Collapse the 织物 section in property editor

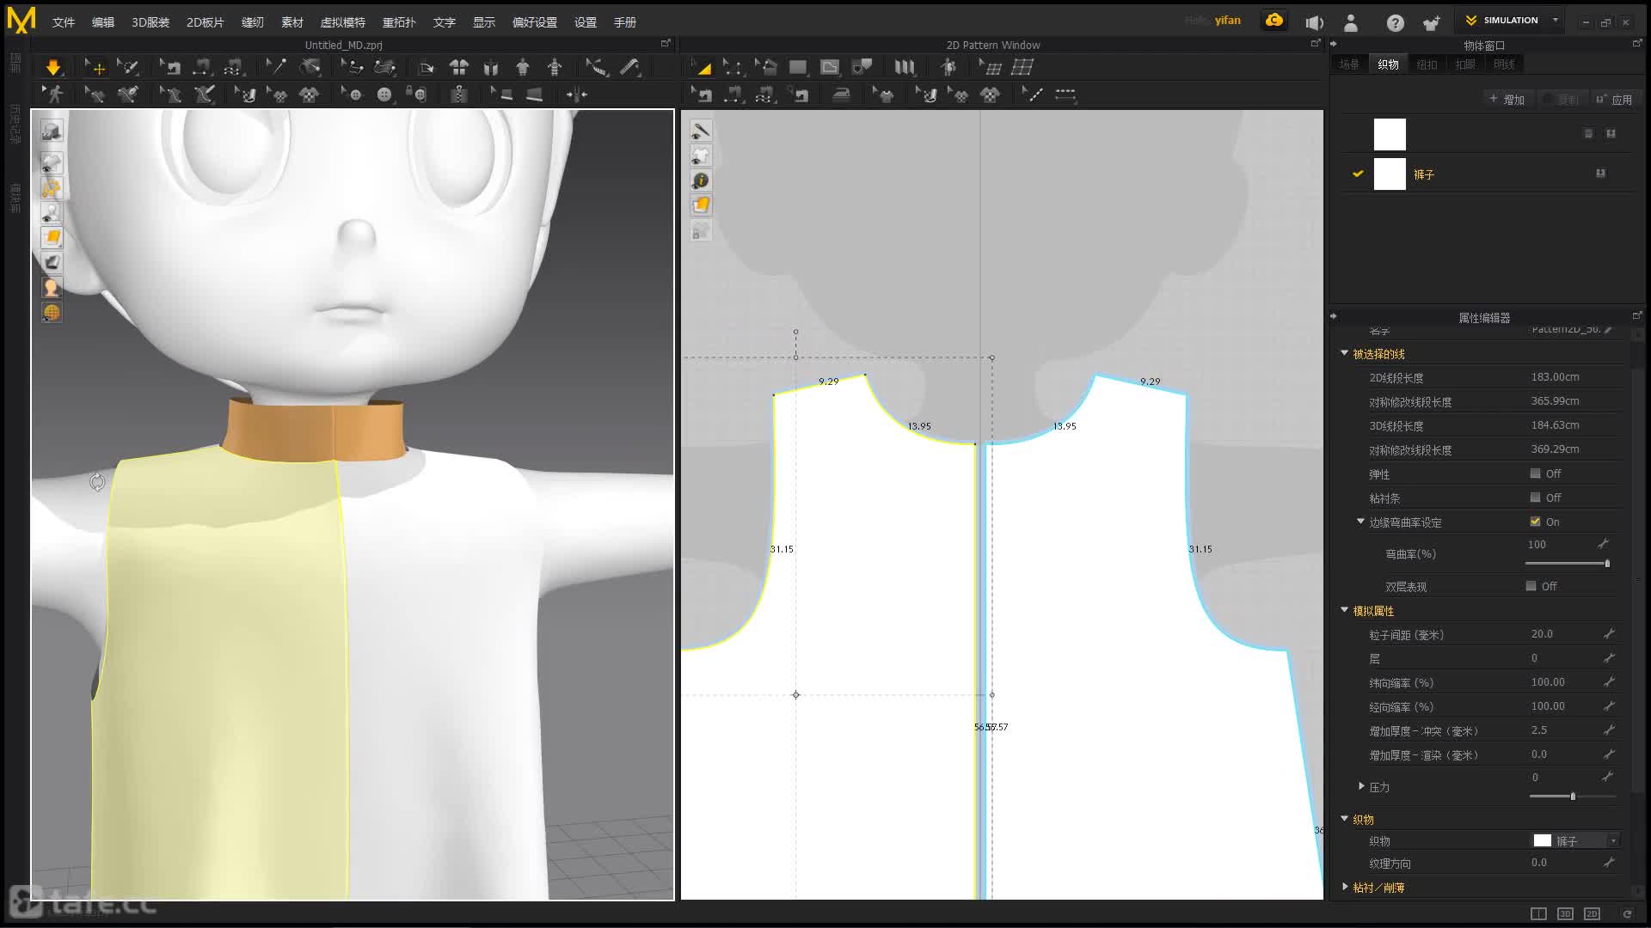1345,819
